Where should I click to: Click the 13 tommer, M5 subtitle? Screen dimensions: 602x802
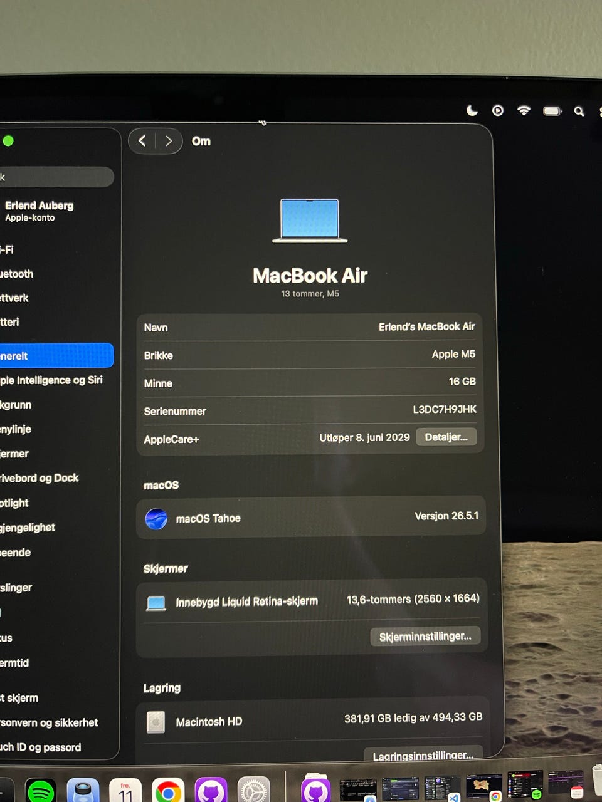pyautogui.click(x=310, y=294)
